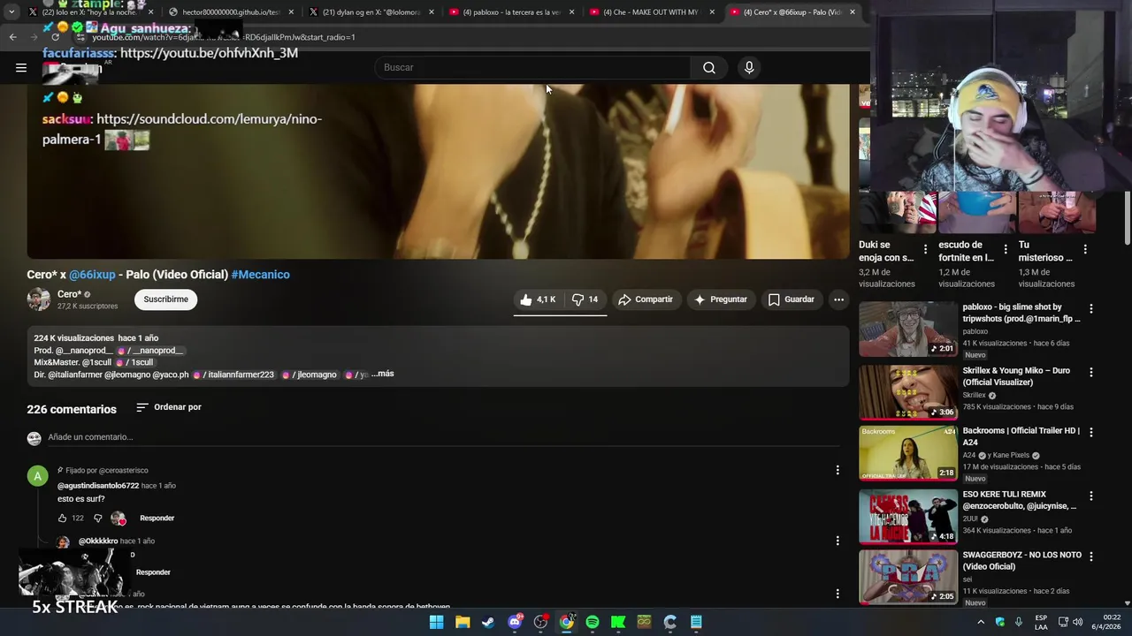This screenshot has height=636, width=1132.
Task: Click the video player frame
Action: [438, 171]
